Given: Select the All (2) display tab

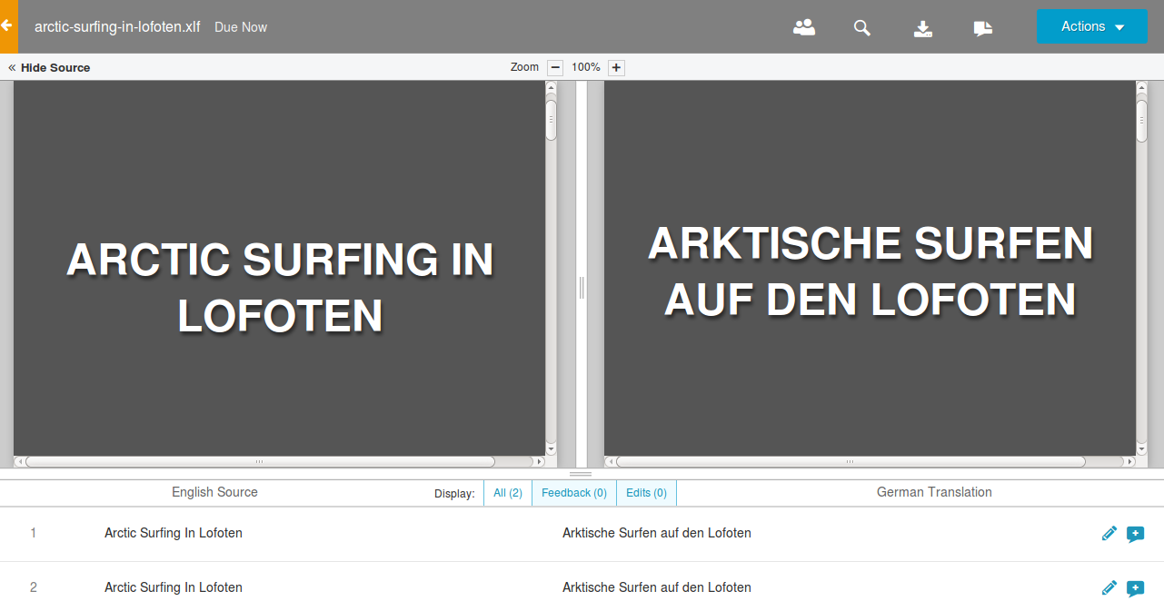Looking at the screenshot, I should point(507,493).
